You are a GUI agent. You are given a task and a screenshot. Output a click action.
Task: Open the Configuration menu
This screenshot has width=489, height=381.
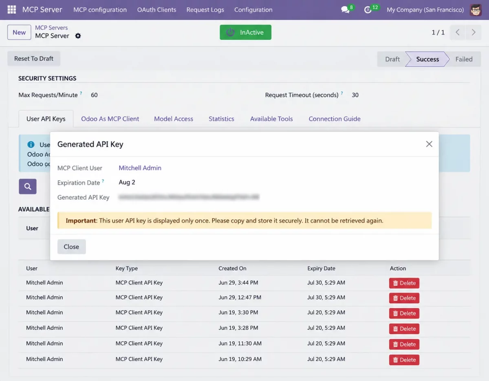[x=253, y=10]
